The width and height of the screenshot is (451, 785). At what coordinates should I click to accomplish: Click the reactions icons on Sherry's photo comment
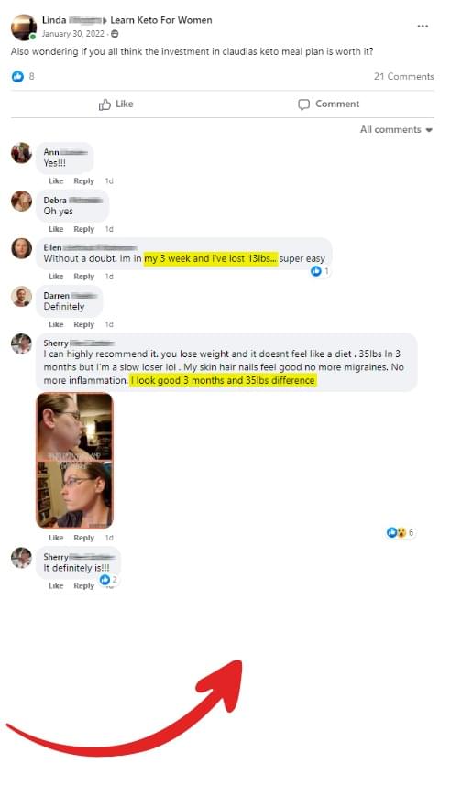pyautogui.click(x=396, y=532)
